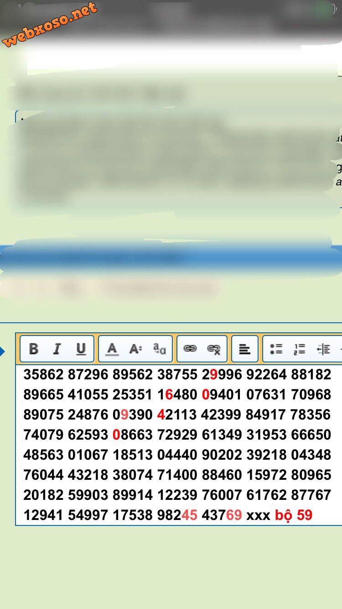Insert a bulleted list
This screenshot has height=609, width=342.
[276, 349]
